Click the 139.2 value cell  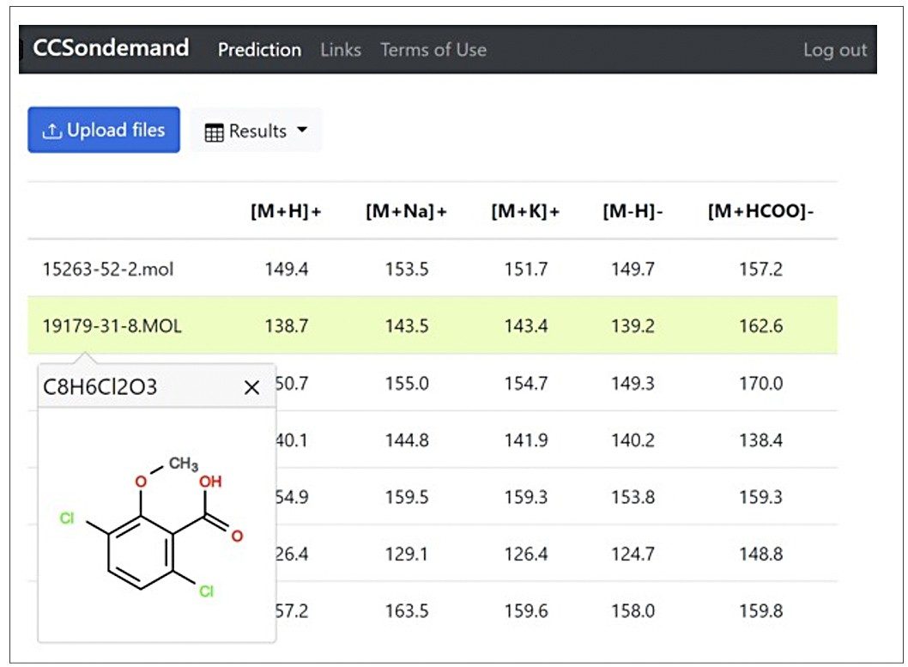633,326
